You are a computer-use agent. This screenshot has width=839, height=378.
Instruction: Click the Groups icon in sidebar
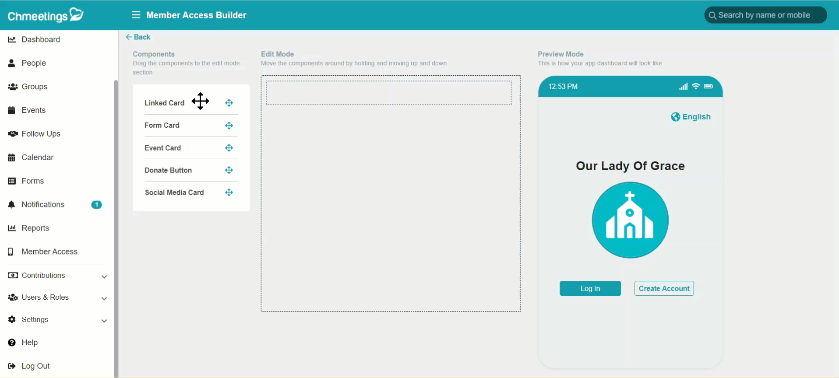point(13,87)
